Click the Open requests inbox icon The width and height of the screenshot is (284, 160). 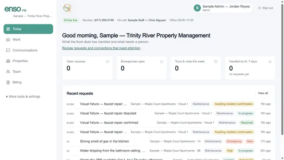107,62
